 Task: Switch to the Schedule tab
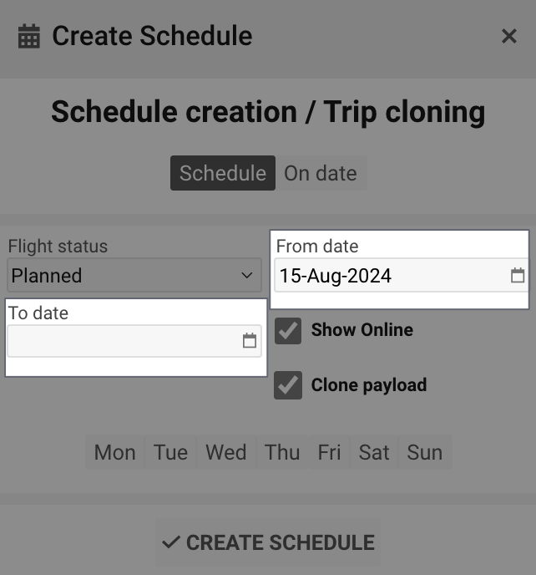223,174
